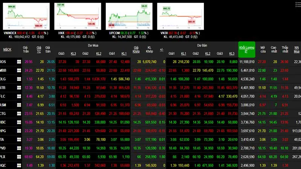Open grid icon for CTG row

[19, 113]
